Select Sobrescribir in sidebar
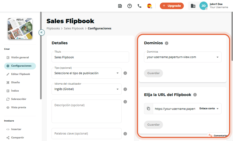The image size is (233, 141). [20, 99]
